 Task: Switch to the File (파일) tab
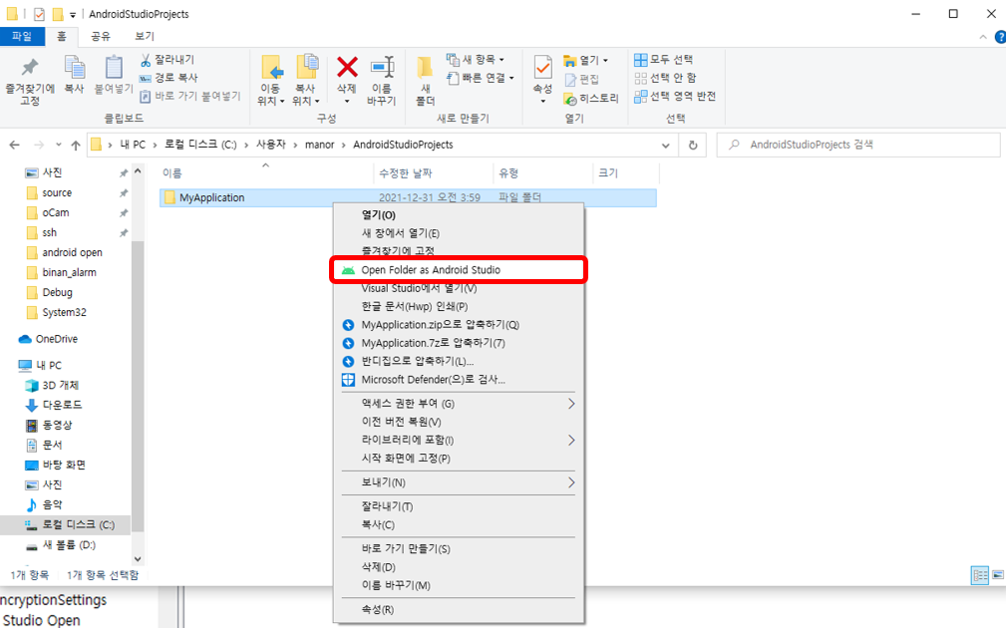(22, 37)
